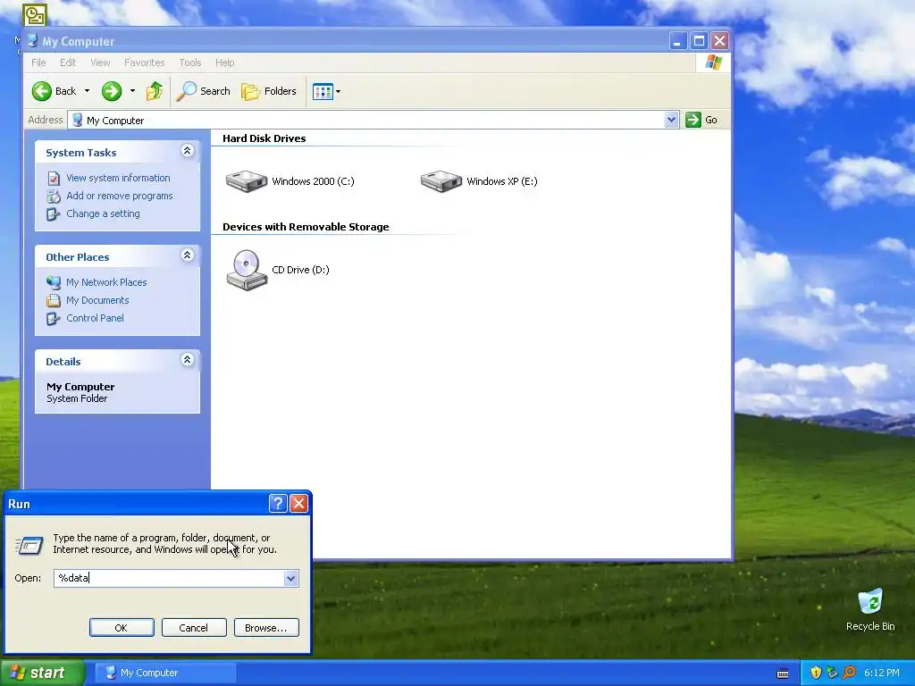Select the Windows XP (E:) drive icon
The width and height of the screenshot is (915, 686).
pos(441,181)
